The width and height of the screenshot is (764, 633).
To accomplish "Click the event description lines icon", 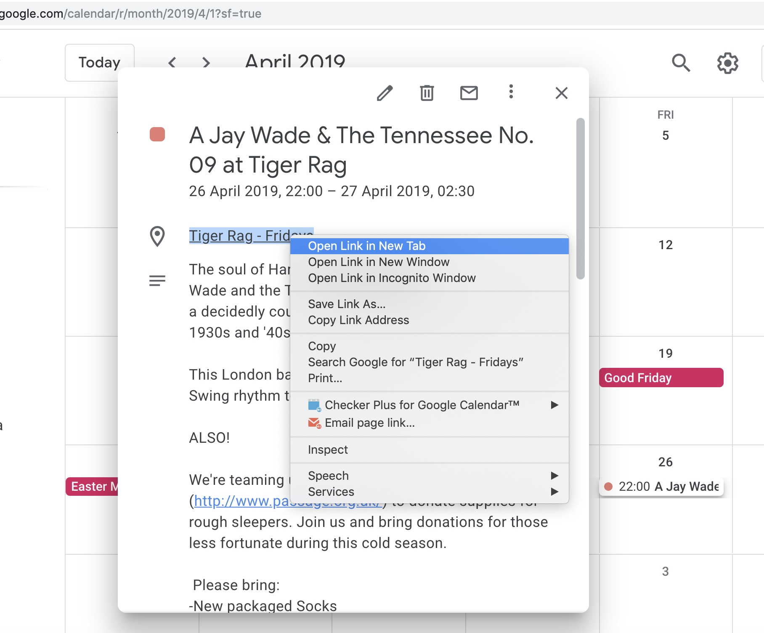I will pos(157,280).
